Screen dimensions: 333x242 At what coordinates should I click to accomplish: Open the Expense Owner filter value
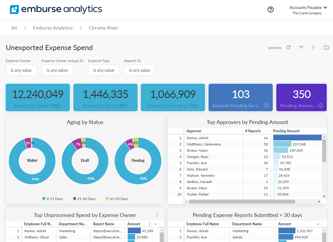click(21, 70)
